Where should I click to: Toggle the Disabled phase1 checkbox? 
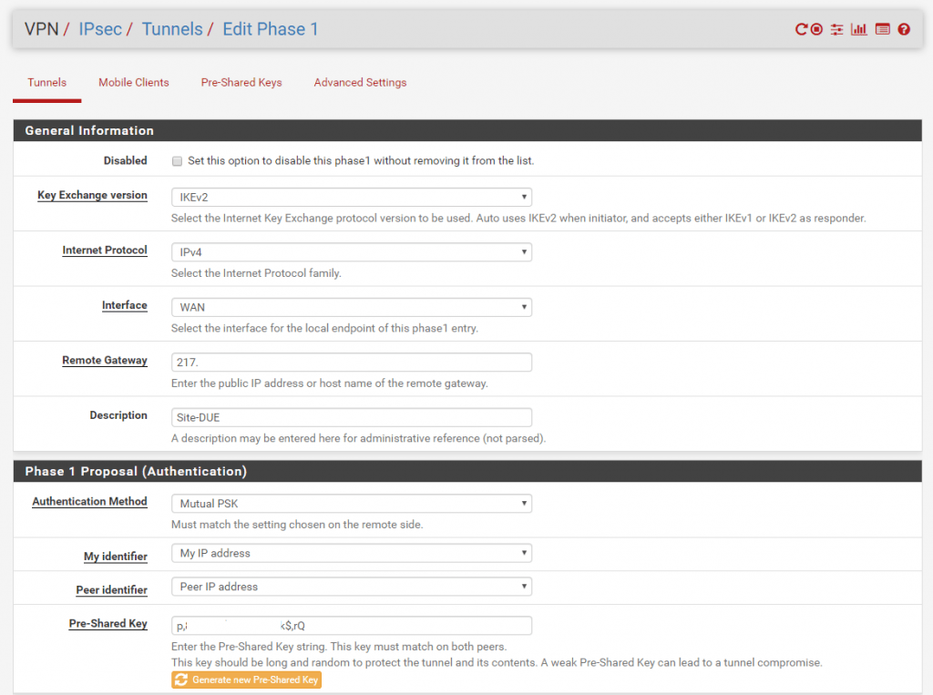click(x=177, y=161)
